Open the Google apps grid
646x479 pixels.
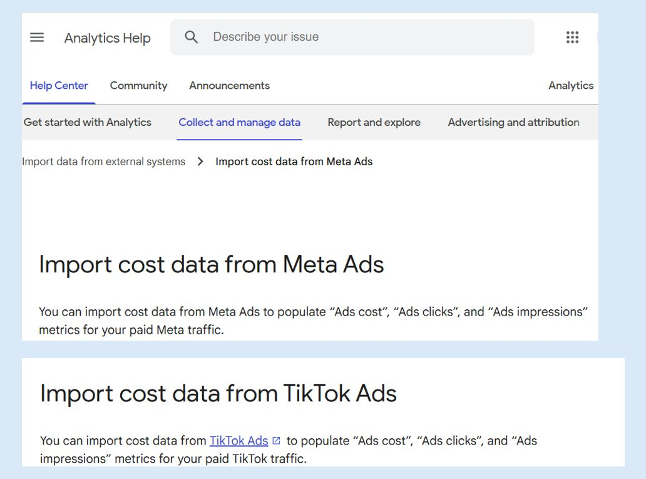click(572, 38)
